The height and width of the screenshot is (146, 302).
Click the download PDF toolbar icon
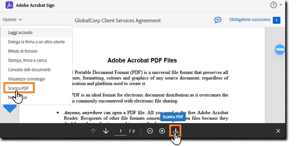click(175, 131)
